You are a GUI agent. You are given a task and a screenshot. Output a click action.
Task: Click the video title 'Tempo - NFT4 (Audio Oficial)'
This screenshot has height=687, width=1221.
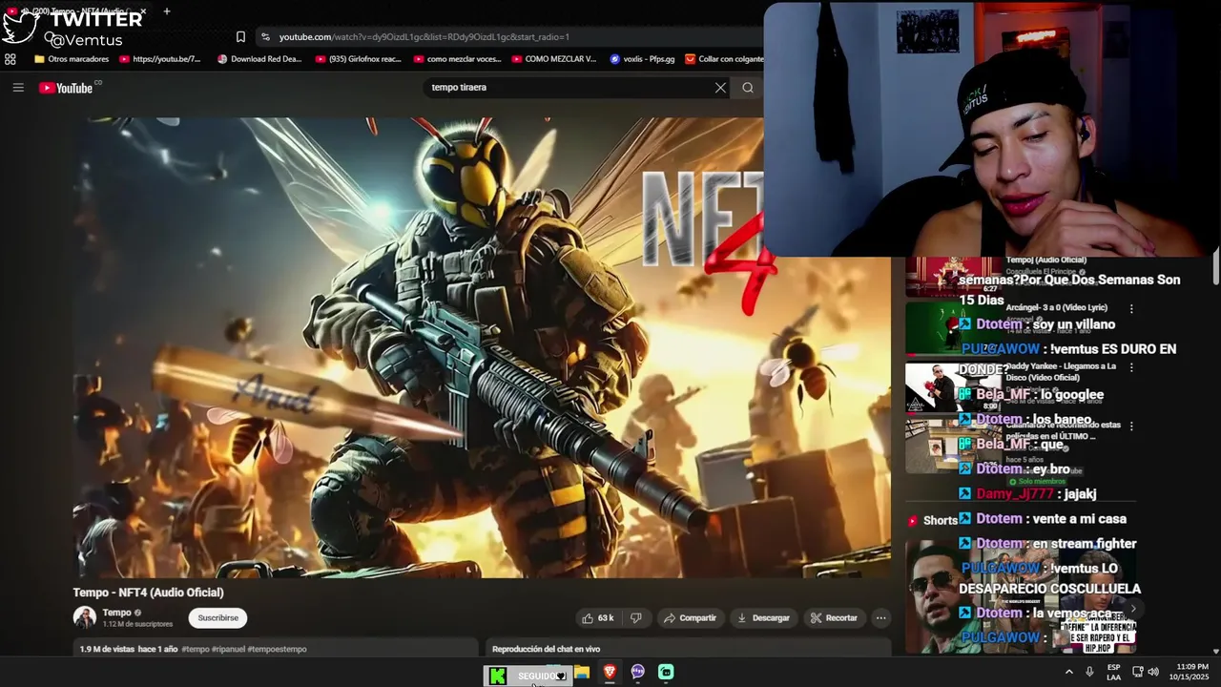pyautogui.click(x=148, y=593)
